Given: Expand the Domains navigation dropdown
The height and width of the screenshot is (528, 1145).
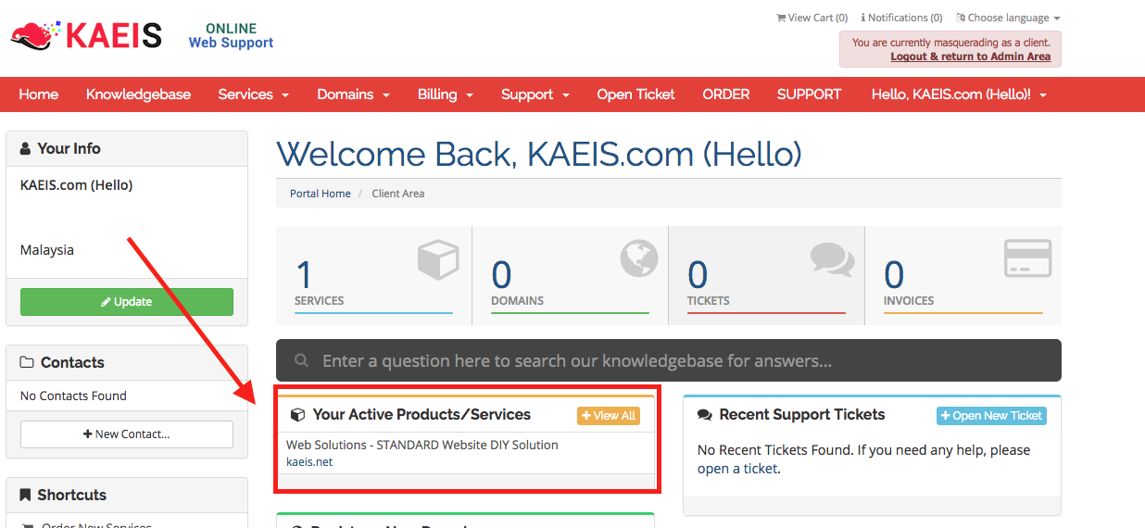Looking at the screenshot, I should pos(352,94).
